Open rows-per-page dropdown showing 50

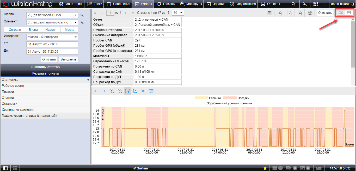click(178, 13)
